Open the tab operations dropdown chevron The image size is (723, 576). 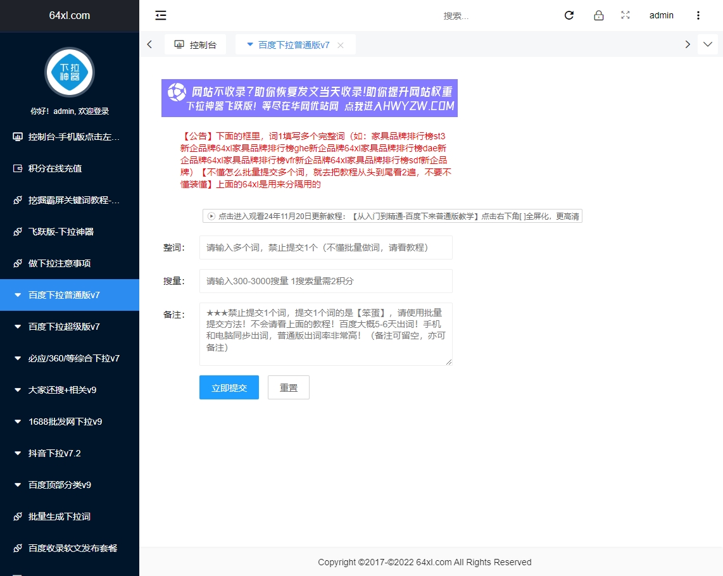pyautogui.click(x=708, y=44)
